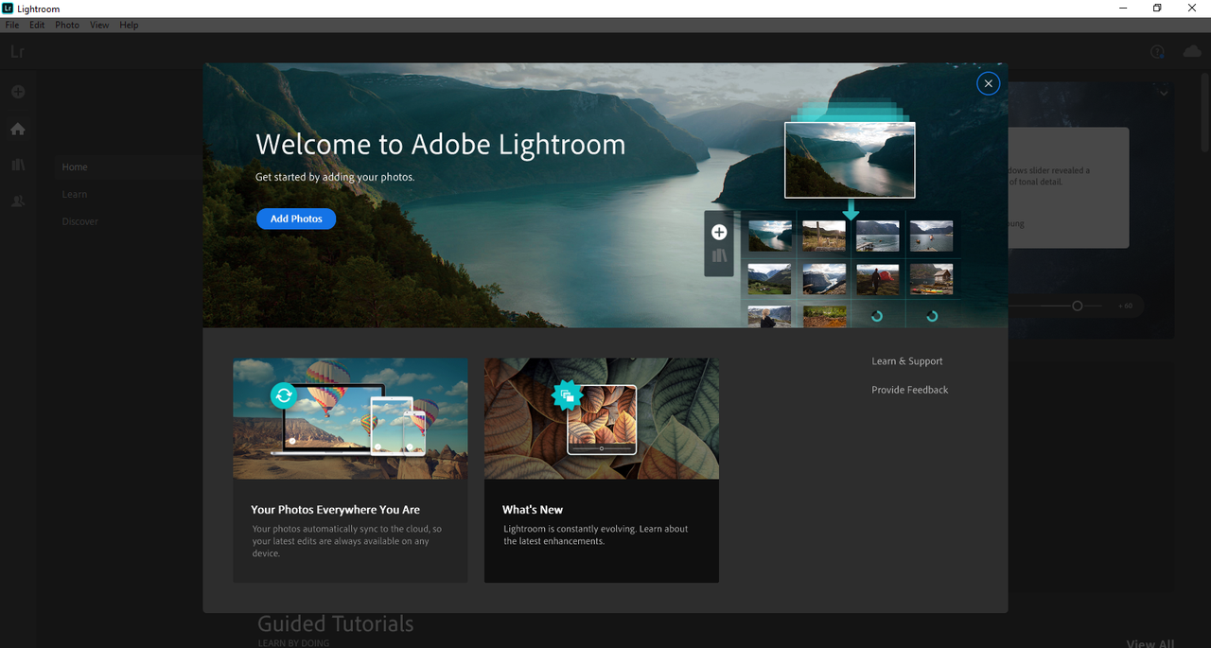The width and height of the screenshot is (1211, 648).
Task: Click the Lightroom app icon in the title bar
Action: (x=9, y=9)
